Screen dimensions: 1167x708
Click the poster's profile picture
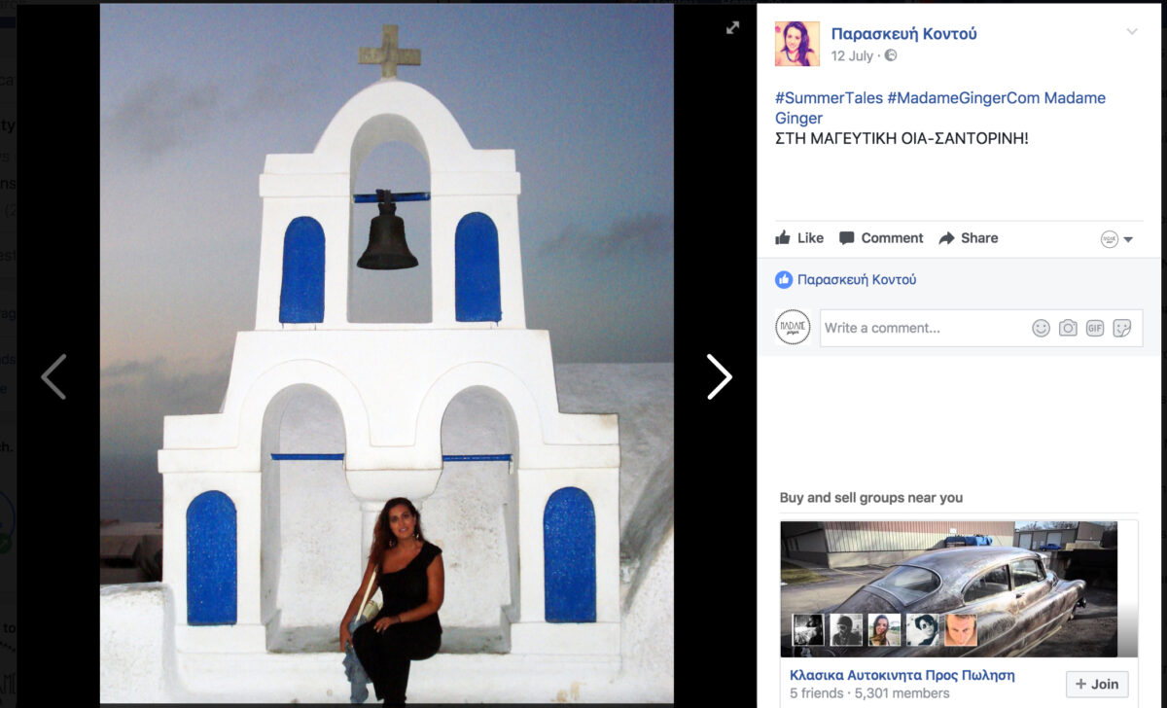coord(796,44)
